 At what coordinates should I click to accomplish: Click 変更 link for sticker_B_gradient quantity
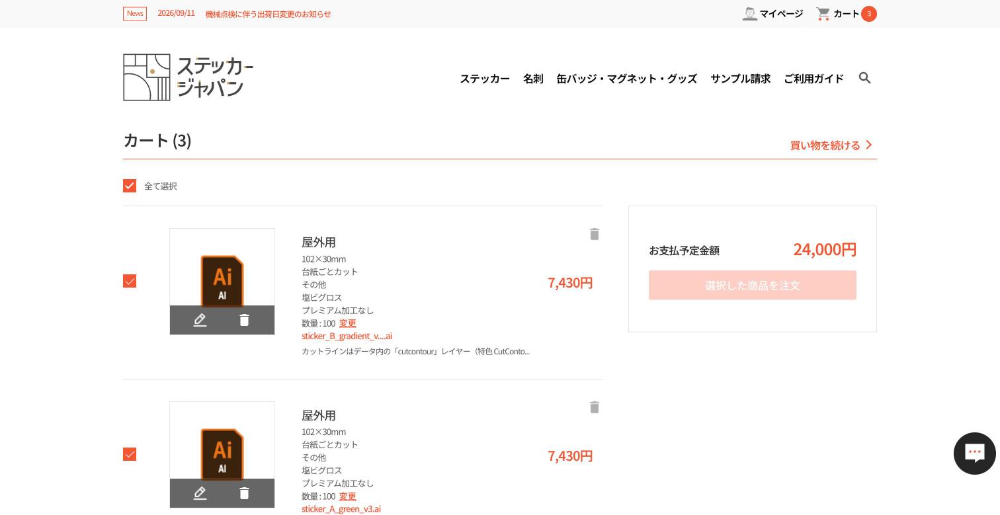tap(348, 323)
